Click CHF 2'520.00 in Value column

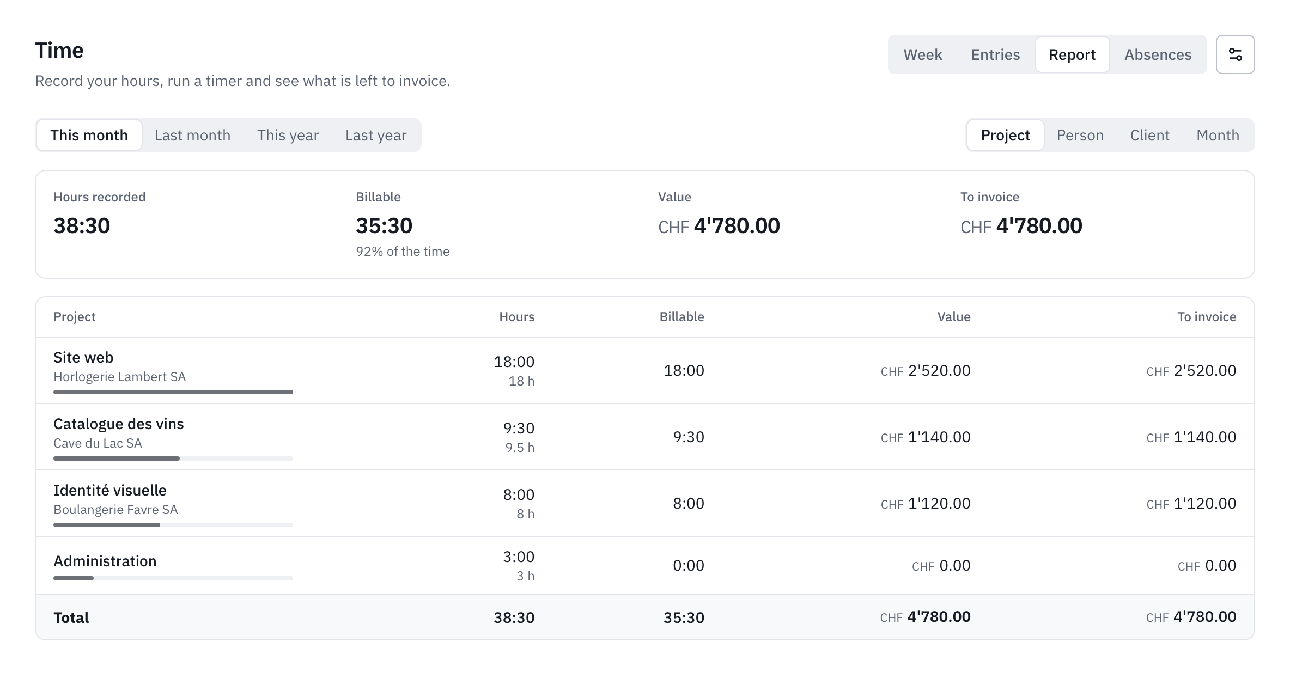tap(926, 370)
